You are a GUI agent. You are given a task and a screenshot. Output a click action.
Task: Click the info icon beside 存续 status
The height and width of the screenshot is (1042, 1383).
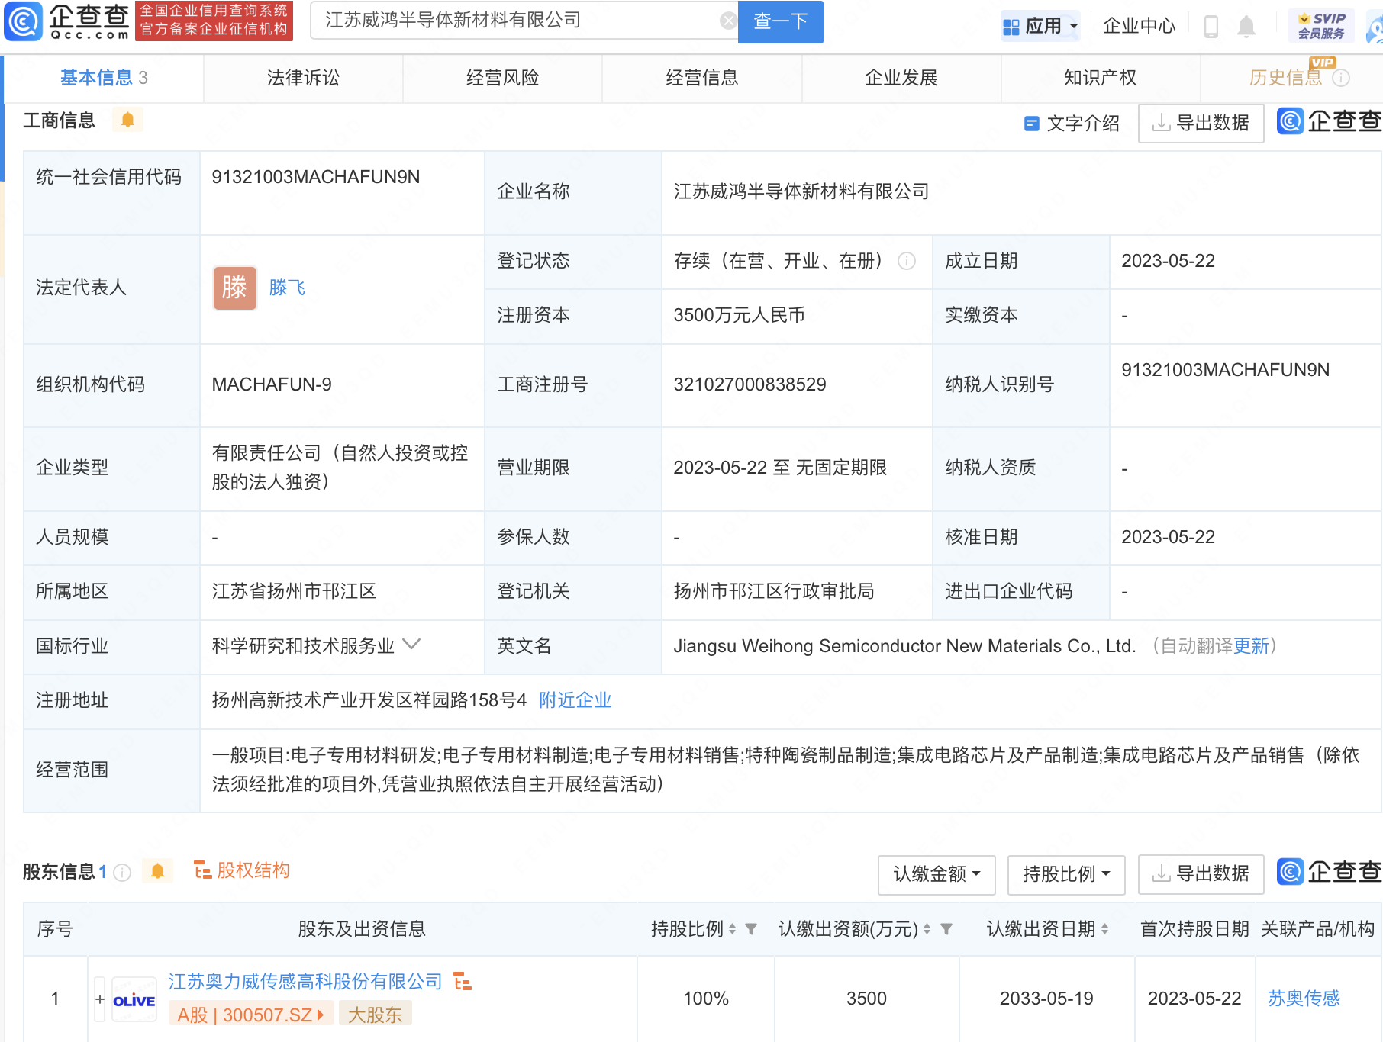point(907,262)
